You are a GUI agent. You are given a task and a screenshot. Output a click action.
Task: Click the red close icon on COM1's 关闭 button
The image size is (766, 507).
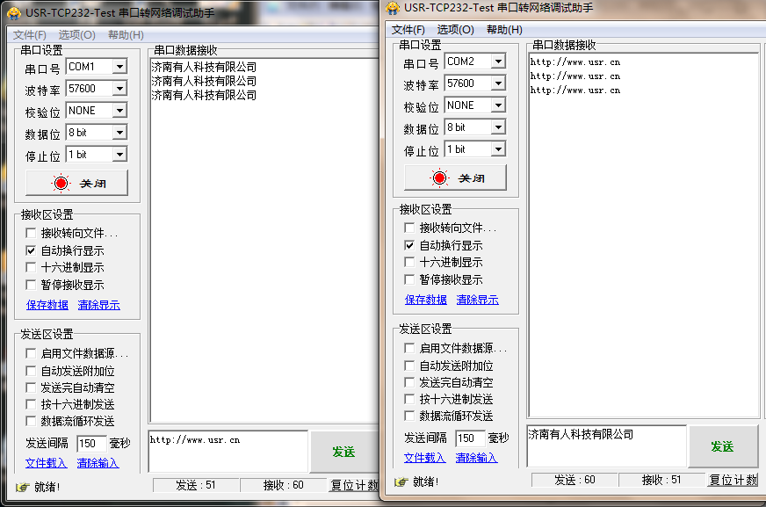pyautogui.click(x=60, y=184)
